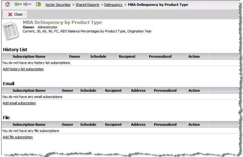Image resolution: width=243 pixels, height=157 pixels.
Task: Open the Delinquency folder breadcrumb
Action: click(113, 5)
